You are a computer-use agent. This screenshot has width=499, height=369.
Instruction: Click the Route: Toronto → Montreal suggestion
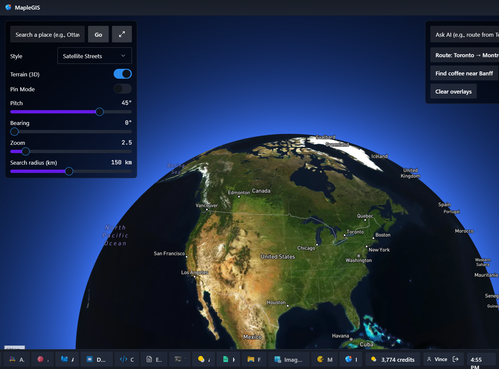(x=465, y=55)
